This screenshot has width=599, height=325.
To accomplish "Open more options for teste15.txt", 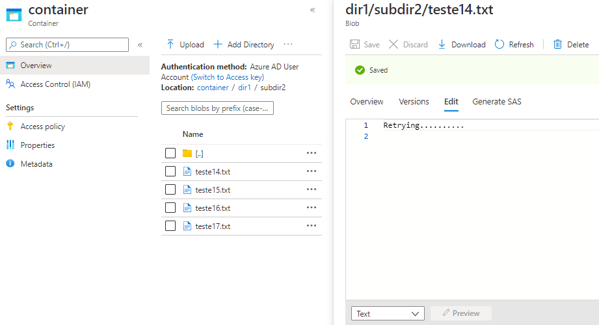I will [x=312, y=189].
